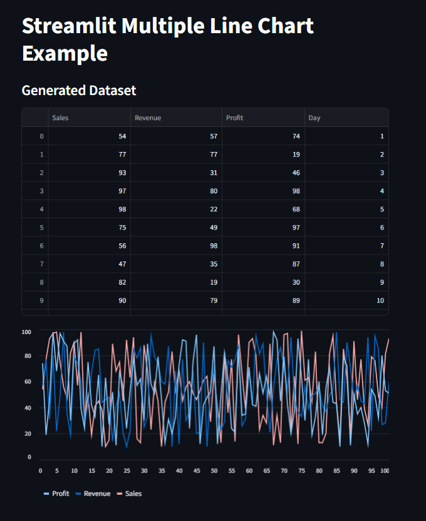The width and height of the screenshot is (426, 521).
Task: Select the Day cell with value 7
Action: tap(346, 246)
